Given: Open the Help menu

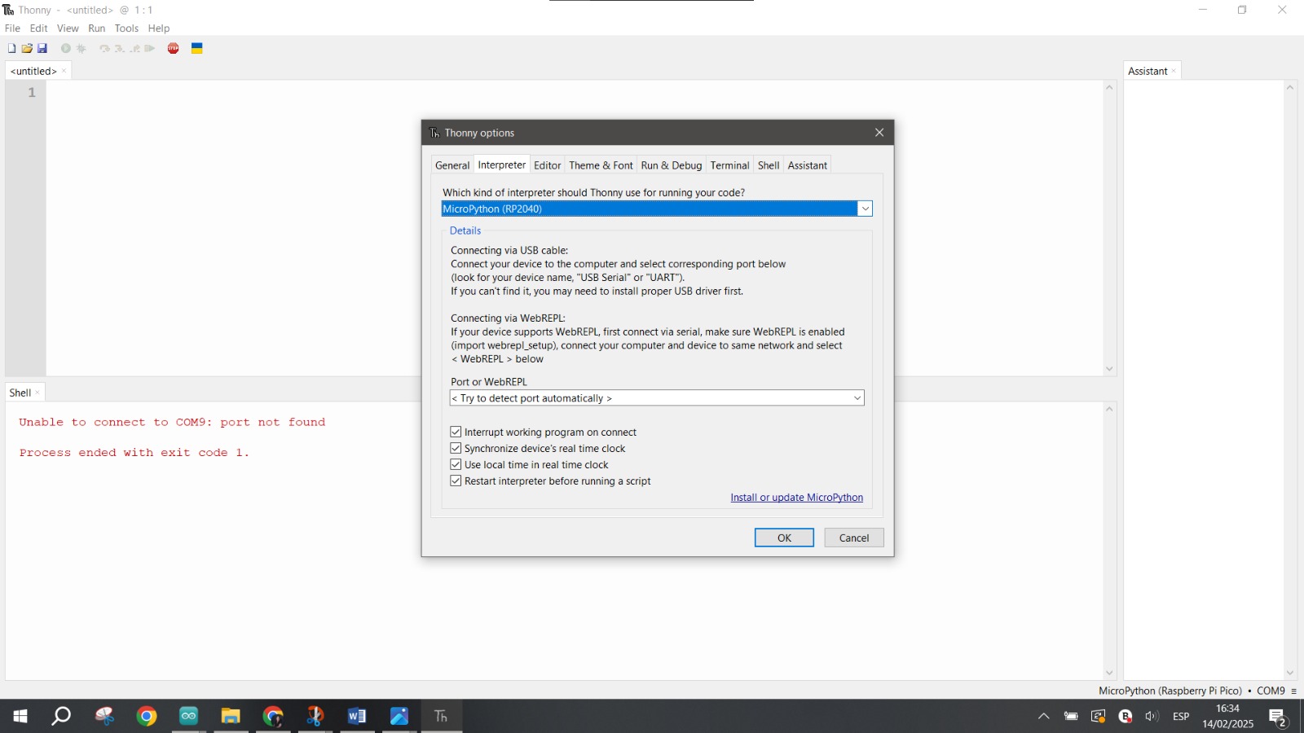Looking at the screenshot, I should point(159,29).
